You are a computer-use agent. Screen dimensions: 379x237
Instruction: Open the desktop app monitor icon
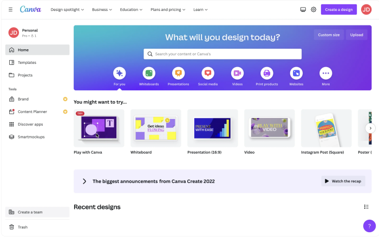pyautogui.click(x=303, y=10)
